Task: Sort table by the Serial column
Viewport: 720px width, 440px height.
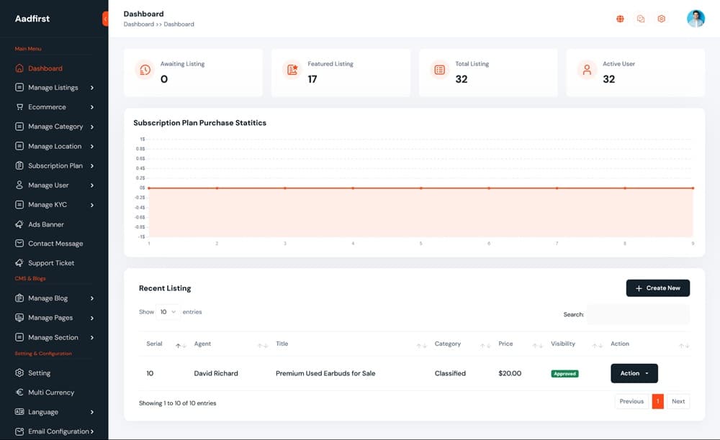Action: click(x=181, y=346)
